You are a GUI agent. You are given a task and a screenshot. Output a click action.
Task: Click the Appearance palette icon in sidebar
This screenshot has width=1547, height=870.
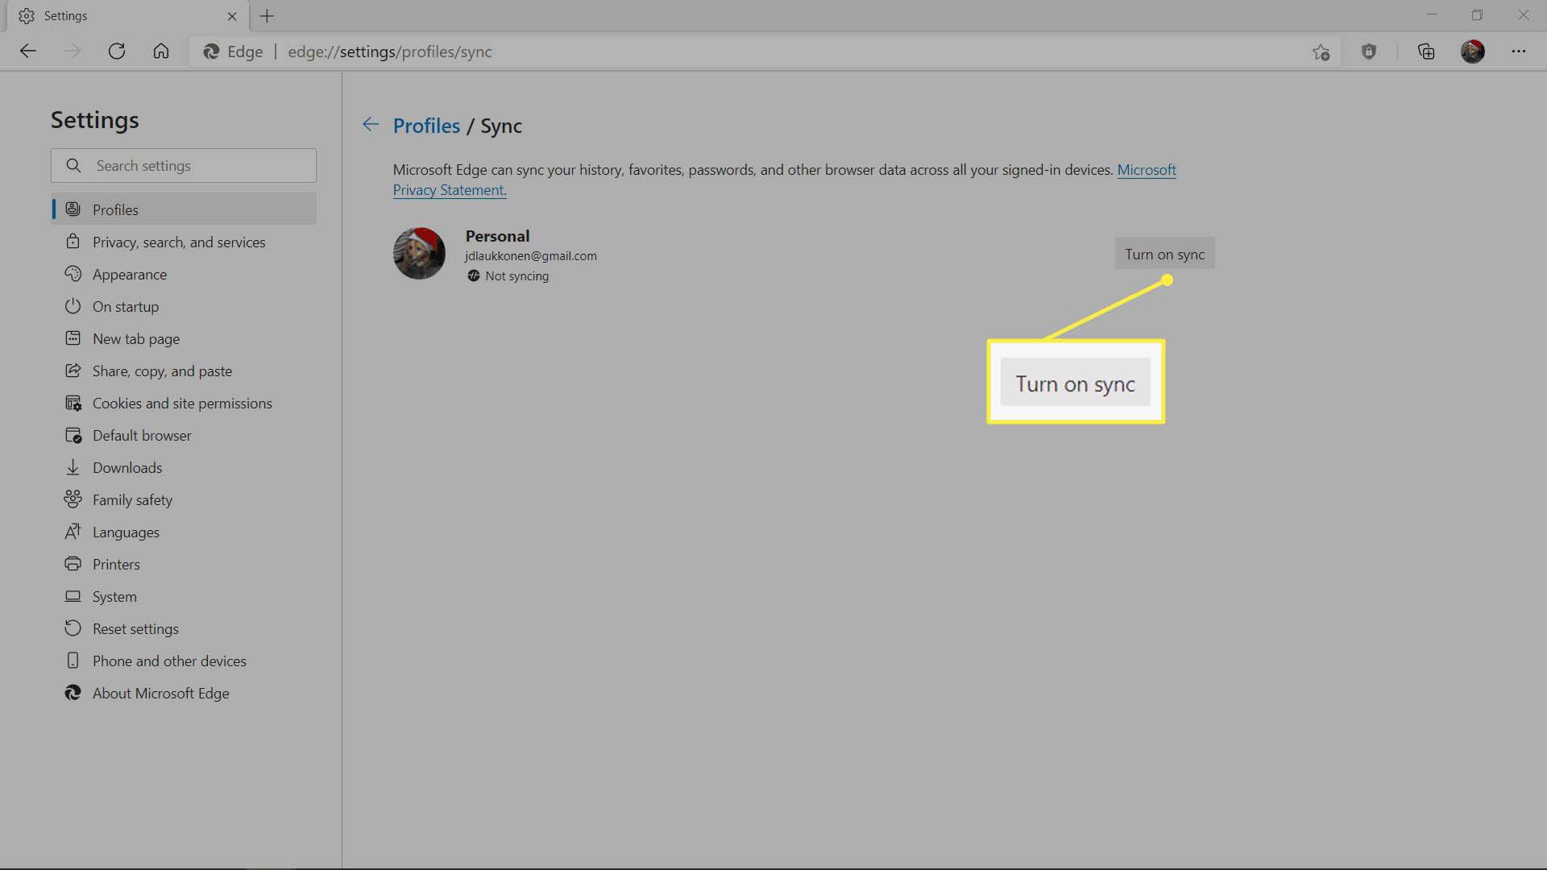pos(73,274)
